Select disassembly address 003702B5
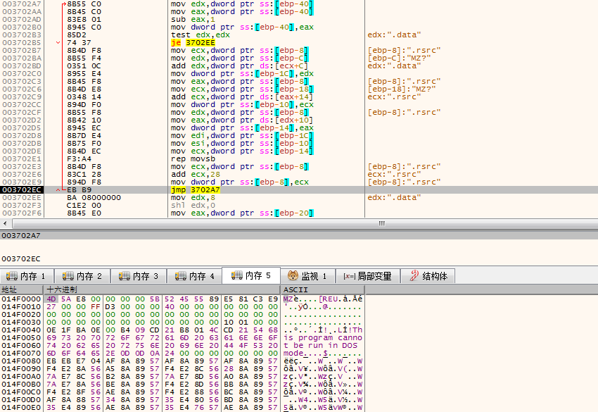Image resolution: width=598 pixels, height=412 pixels. [x=22, y=42]
